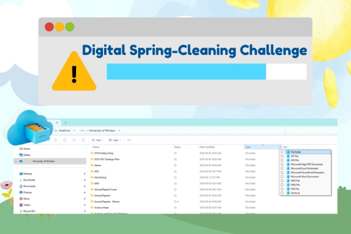Select University of Windsor in navigation tree

tap(43, 160)
